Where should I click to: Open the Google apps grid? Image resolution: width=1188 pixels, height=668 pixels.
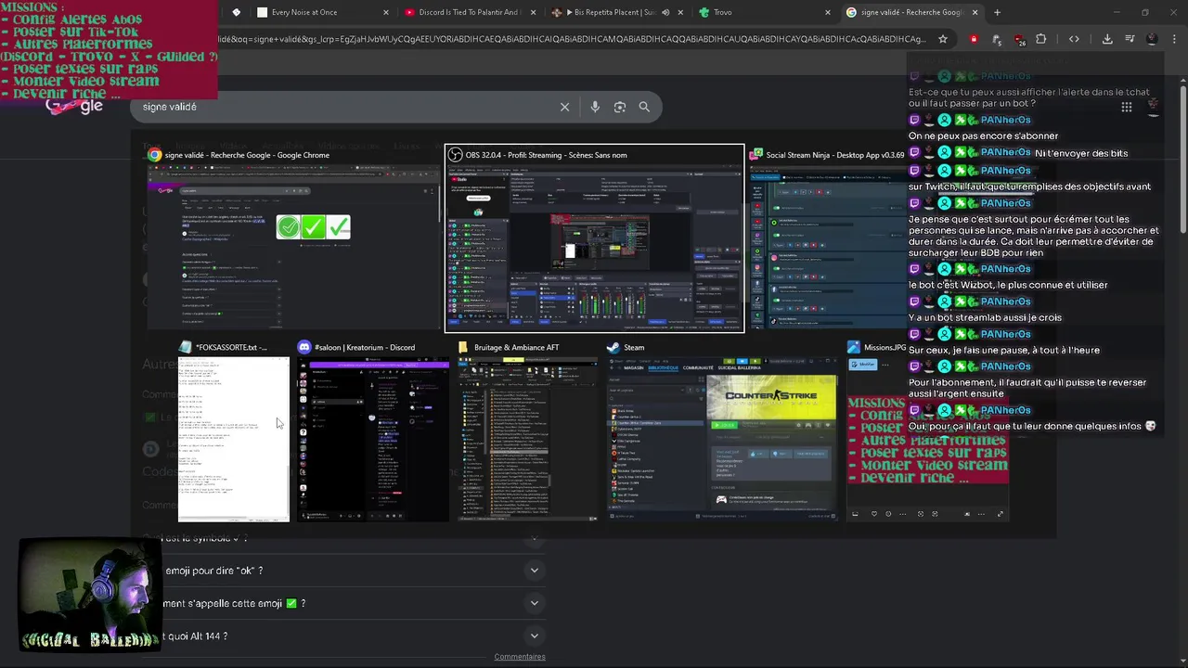[x=1127, y=107]
